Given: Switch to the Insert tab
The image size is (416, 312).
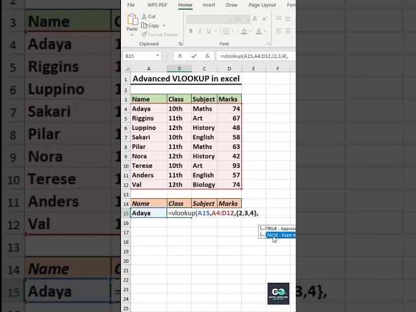Looking at the screenshot, I should coord(209,5).
